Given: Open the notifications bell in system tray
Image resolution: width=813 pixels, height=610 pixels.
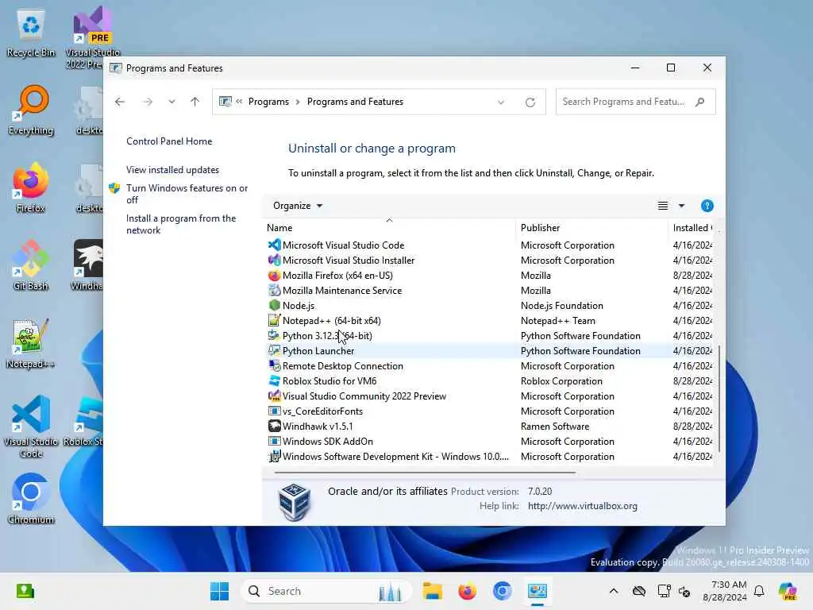Looking at the screenshot, I should coord(759,591).
